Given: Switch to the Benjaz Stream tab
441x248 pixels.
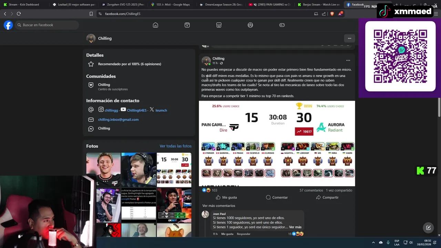Looking at the screenshot, I should pyautogui.click(x=319, y=4).
